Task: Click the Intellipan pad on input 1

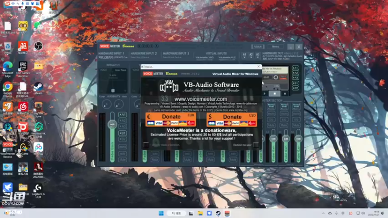Action: tap(113, 80)
